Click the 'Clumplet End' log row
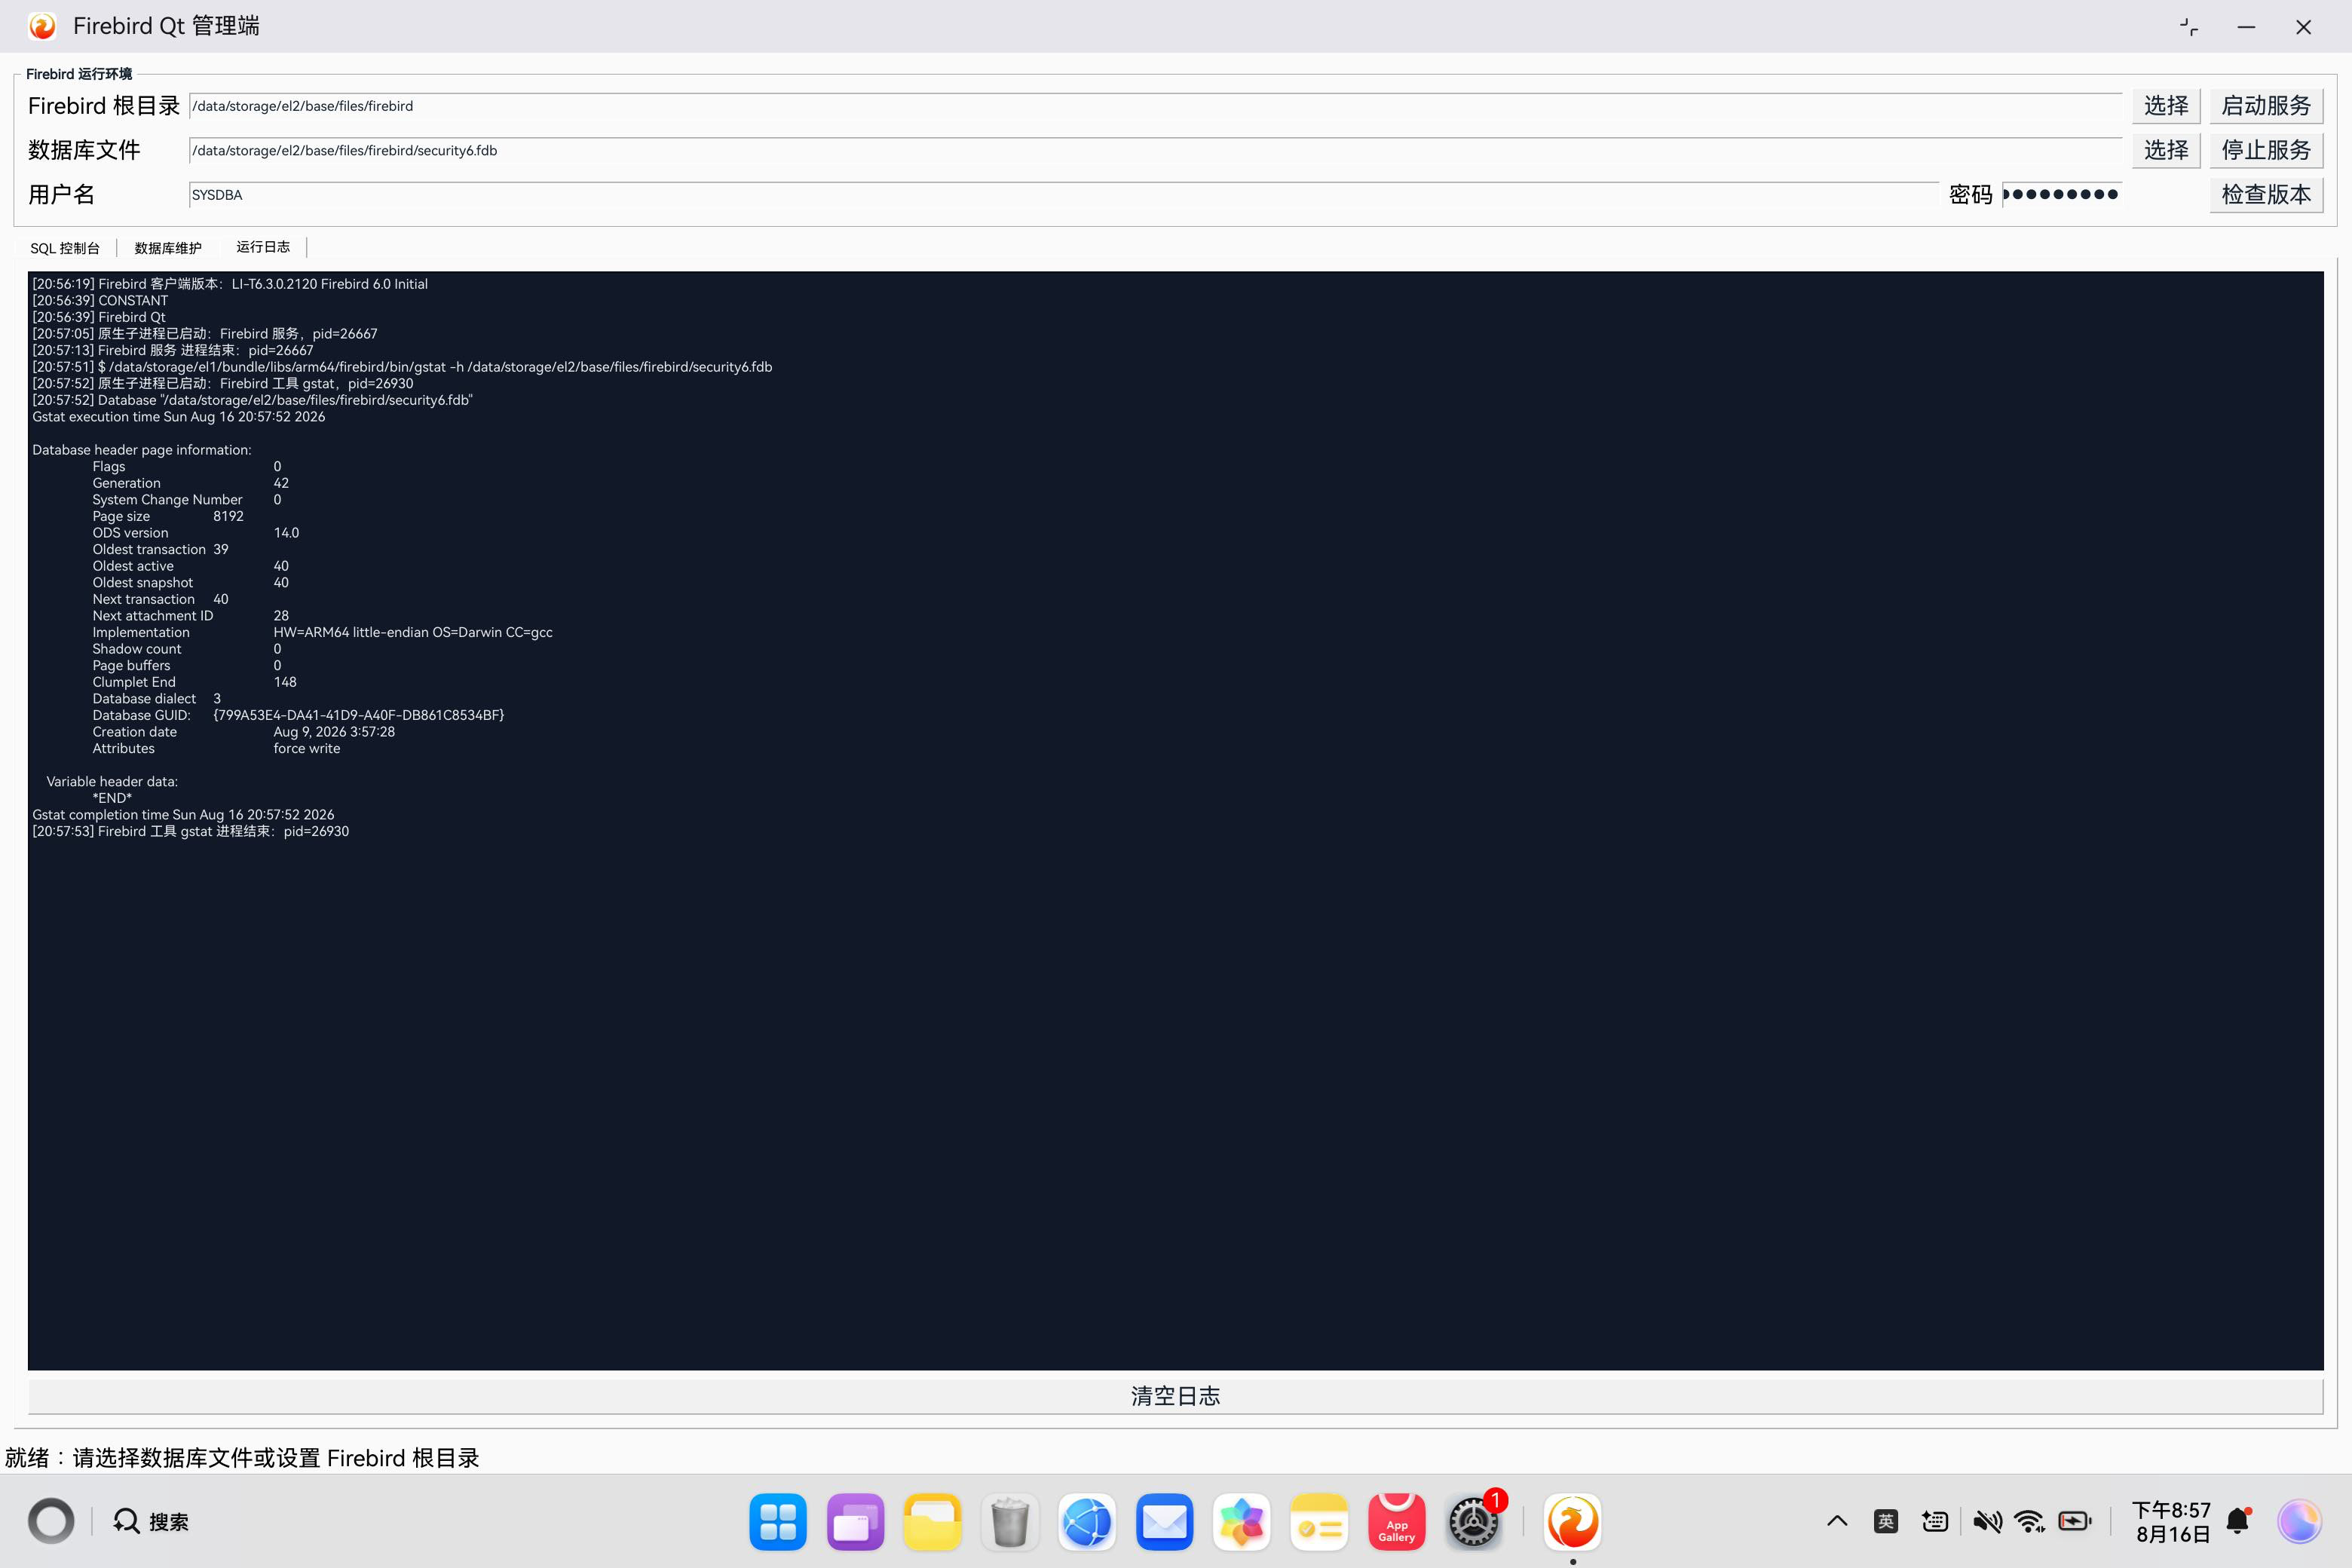The image size is (2352, 1568). point(194,682)
